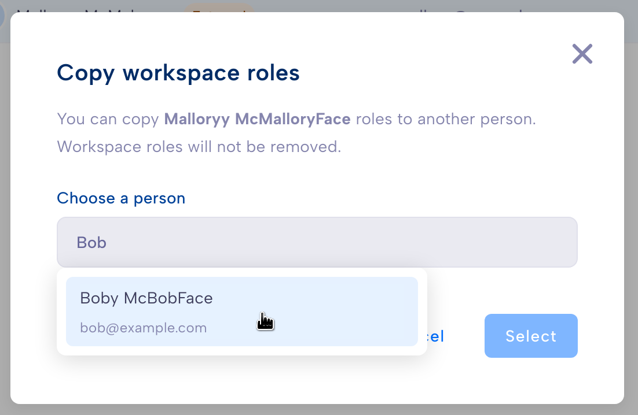This screenshot has height=415, width=638.
Task: Click the Workspace roles will not be removed text
Action: click(199, 147)
